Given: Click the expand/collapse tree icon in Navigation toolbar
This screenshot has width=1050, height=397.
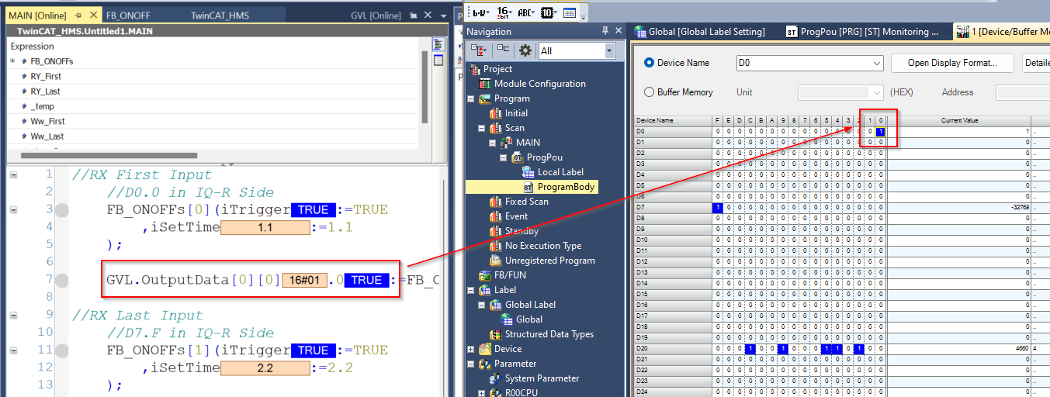Looking at the screenshot, I should [479, 50].
